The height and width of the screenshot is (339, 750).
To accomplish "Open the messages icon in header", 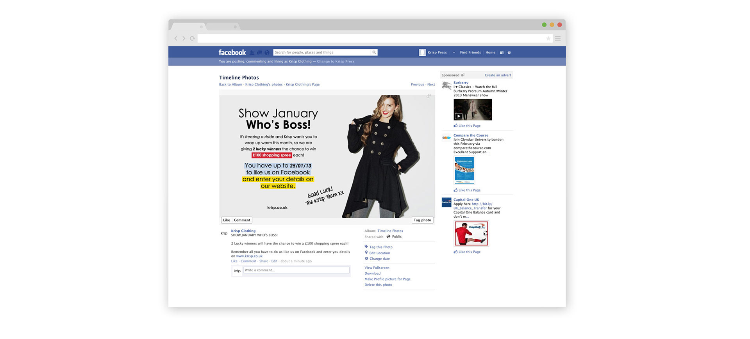I will [259, 53].
